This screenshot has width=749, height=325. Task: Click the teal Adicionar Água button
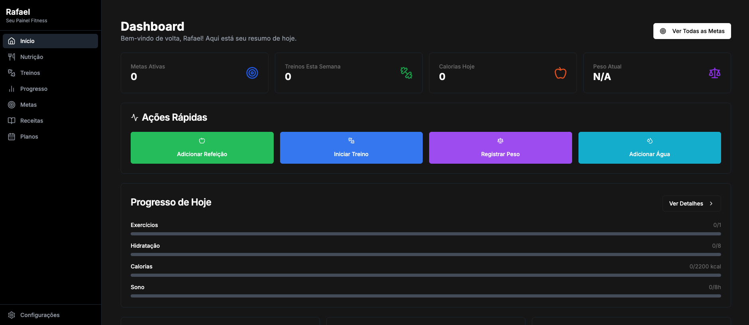coord(650,148)
